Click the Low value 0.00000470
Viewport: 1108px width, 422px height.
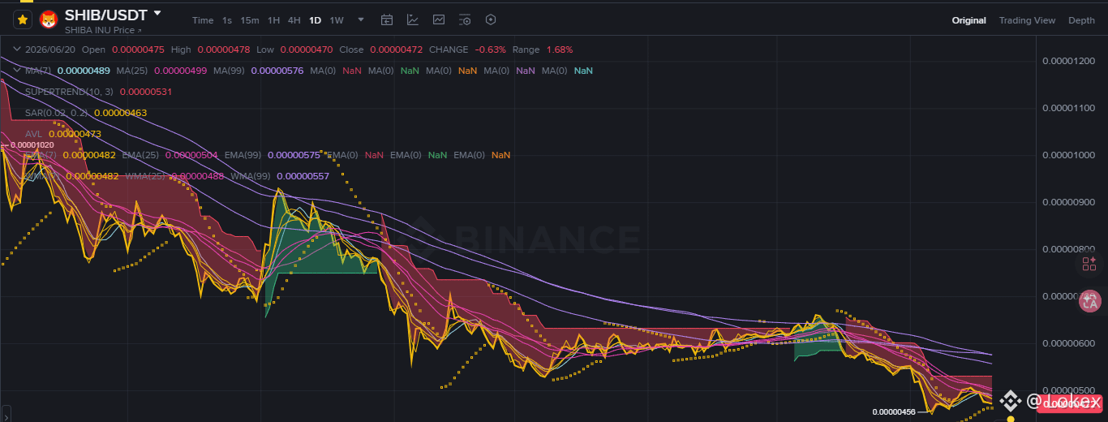pos(306,50)
